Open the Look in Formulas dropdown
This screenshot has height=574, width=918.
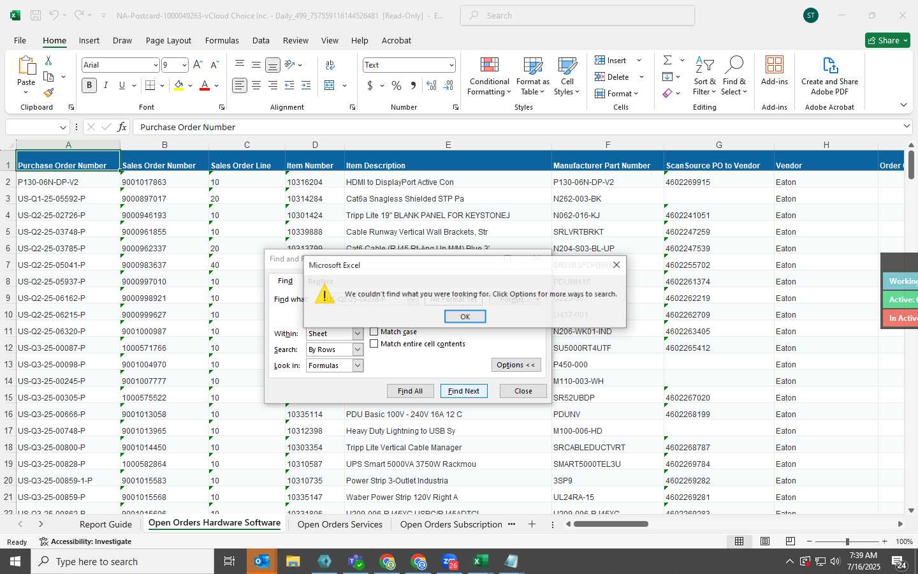coord(358,365)
